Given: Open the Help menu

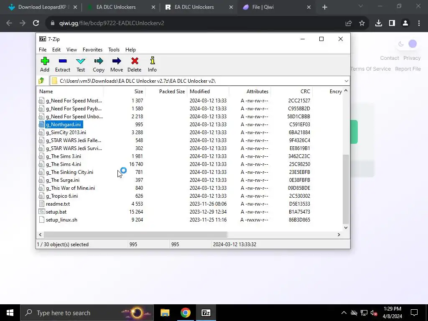Looking at the screenshot, I should pyautogui.click(x=130, y=50).
